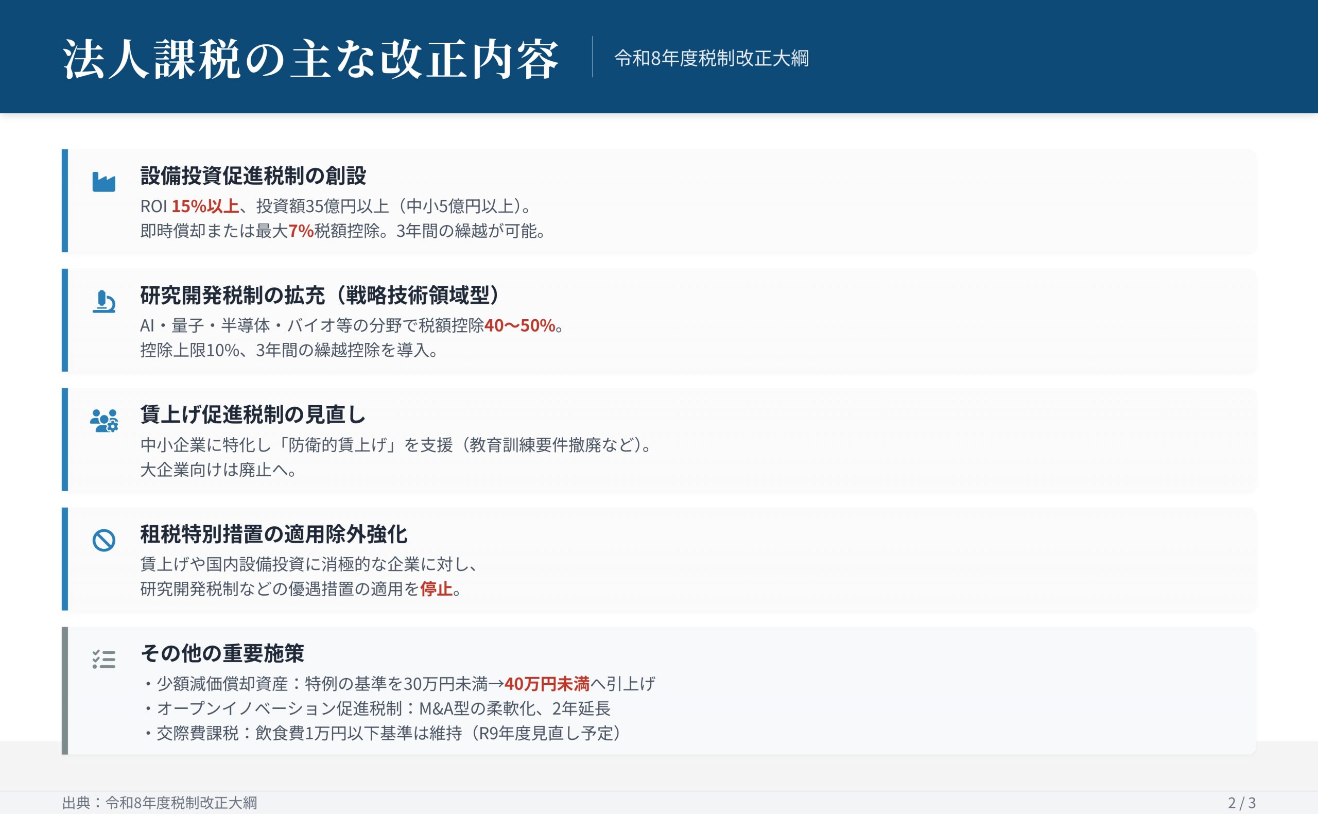Click the people-gear icon for 賃上げ促進税制
Screen dimensions: 1318x814
104,421
